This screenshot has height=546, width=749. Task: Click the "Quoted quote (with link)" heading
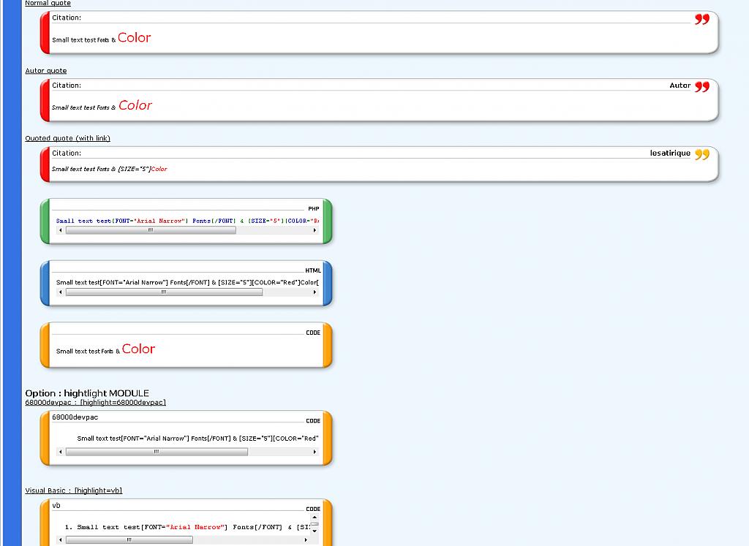[x=67, y=138]
